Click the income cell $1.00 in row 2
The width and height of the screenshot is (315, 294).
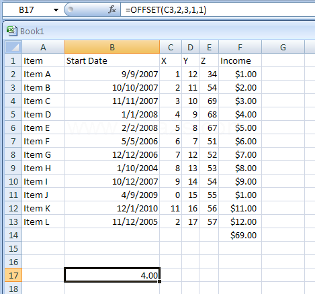point(240,74)
